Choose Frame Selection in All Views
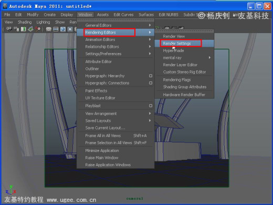 pos(115,143)
